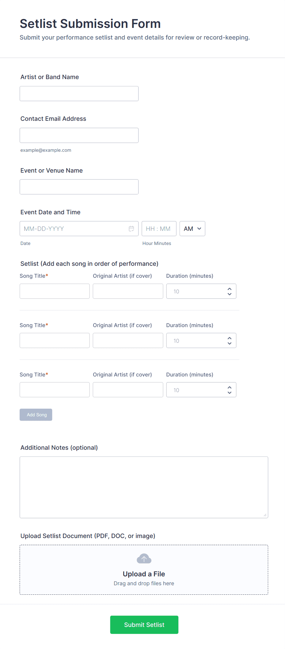Focus the third Song Title field
The width and height of the screenshot is (285, 649).
point(55,390)
